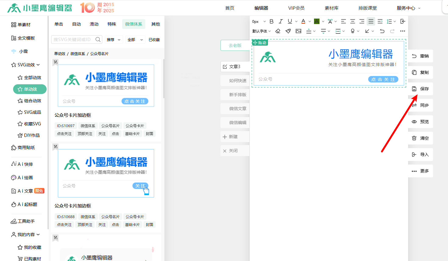This screenshot has height=261, width=448.
Task: Click the green background color swatch
Action: coord(317,21)
